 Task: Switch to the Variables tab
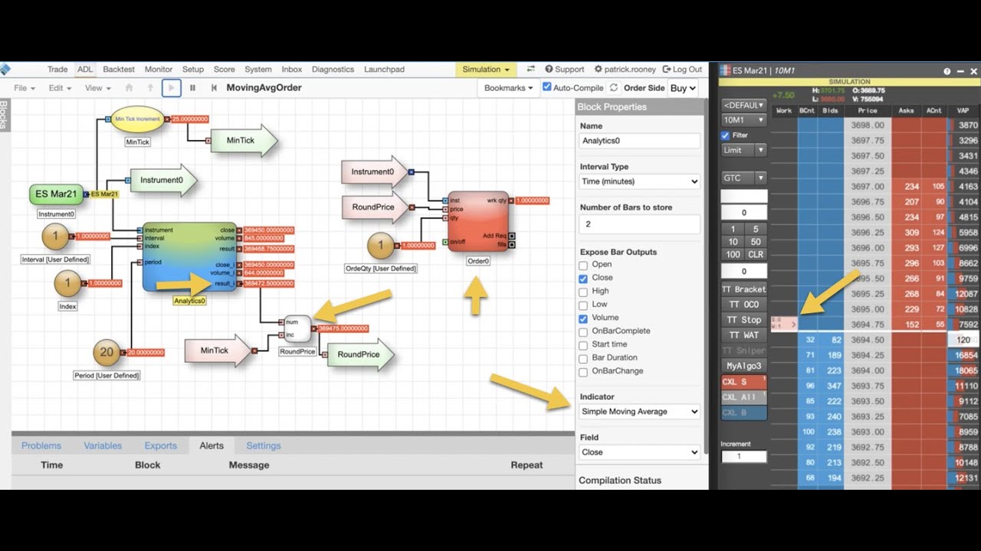103,445
